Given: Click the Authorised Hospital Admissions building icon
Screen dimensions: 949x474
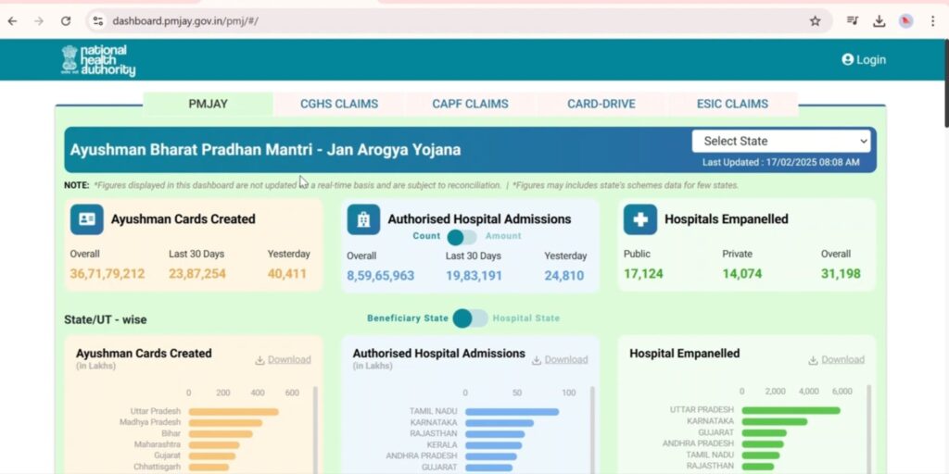Looking at the screenshot, I should (363, 219).
